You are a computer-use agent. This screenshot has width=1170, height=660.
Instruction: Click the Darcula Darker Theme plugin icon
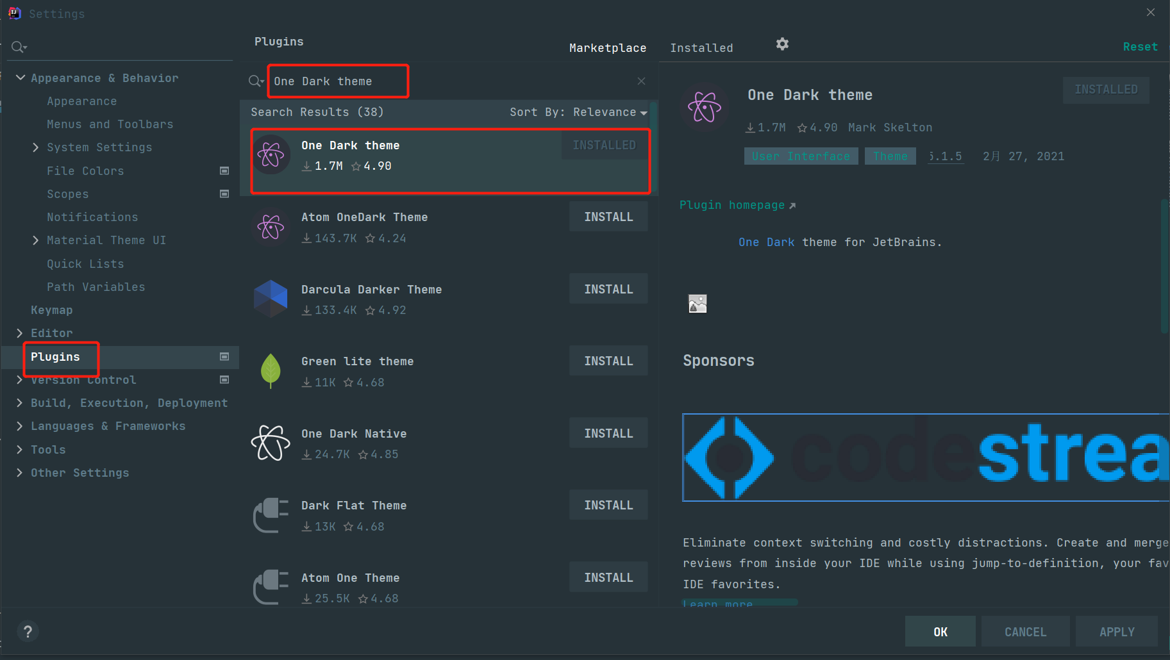pos(271,299)
